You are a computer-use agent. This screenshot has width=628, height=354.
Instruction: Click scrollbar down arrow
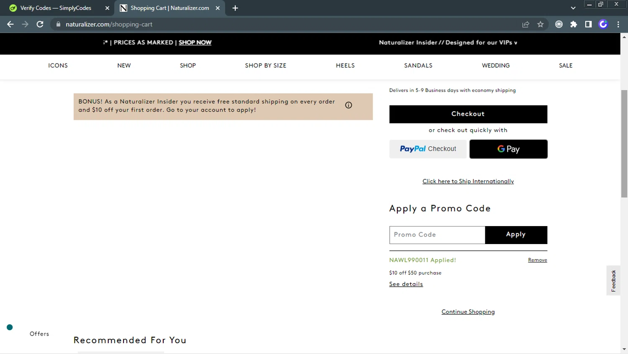pyautogui.click(x=624, y=349)
